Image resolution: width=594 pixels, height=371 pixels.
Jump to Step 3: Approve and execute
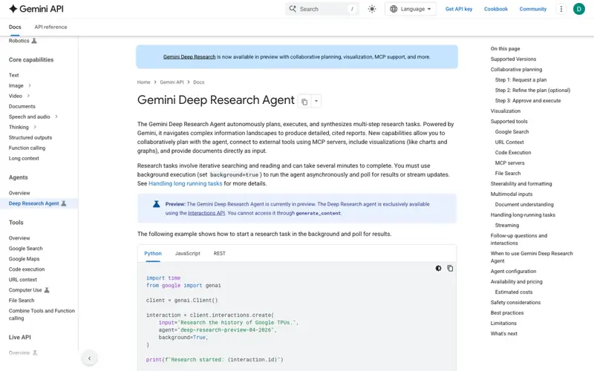(528, 101)
